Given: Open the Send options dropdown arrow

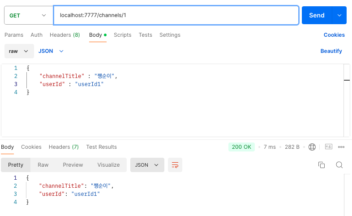Looking at the screenshot, I should (x=339, y=15).
